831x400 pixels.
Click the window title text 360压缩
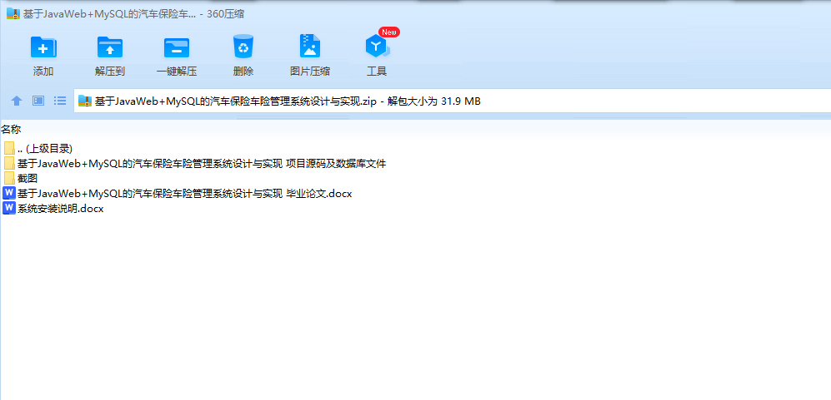click(226, 14)
